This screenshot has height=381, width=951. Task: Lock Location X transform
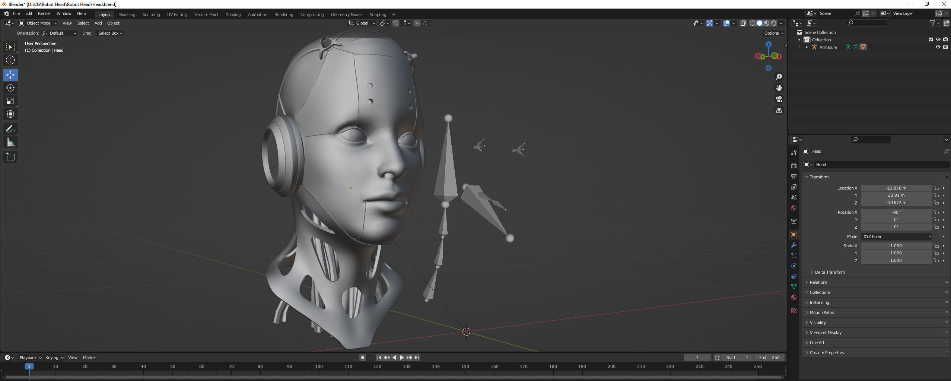pos(936,188)
